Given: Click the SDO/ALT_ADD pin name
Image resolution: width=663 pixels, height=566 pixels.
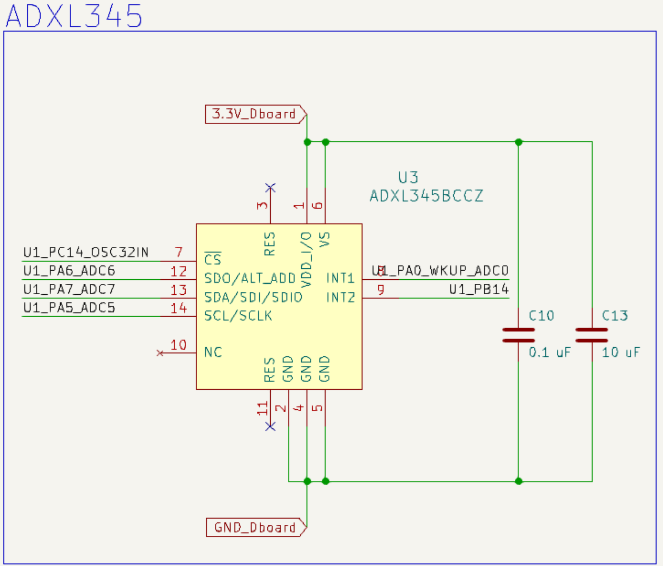Looking at the screenshot, I should pos(250,278).
